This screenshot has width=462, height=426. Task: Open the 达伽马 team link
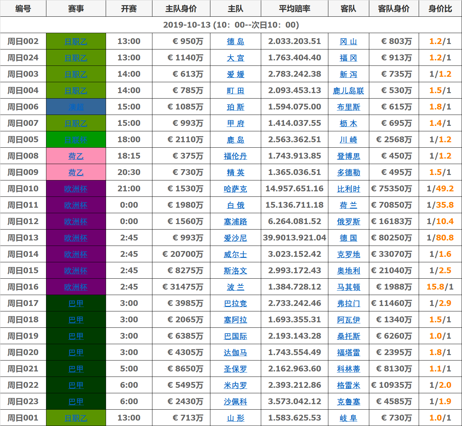pos(236,353)
